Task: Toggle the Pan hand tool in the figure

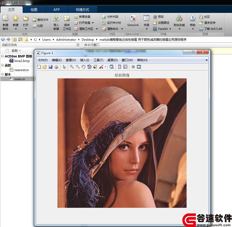Action: coord(83,67)
